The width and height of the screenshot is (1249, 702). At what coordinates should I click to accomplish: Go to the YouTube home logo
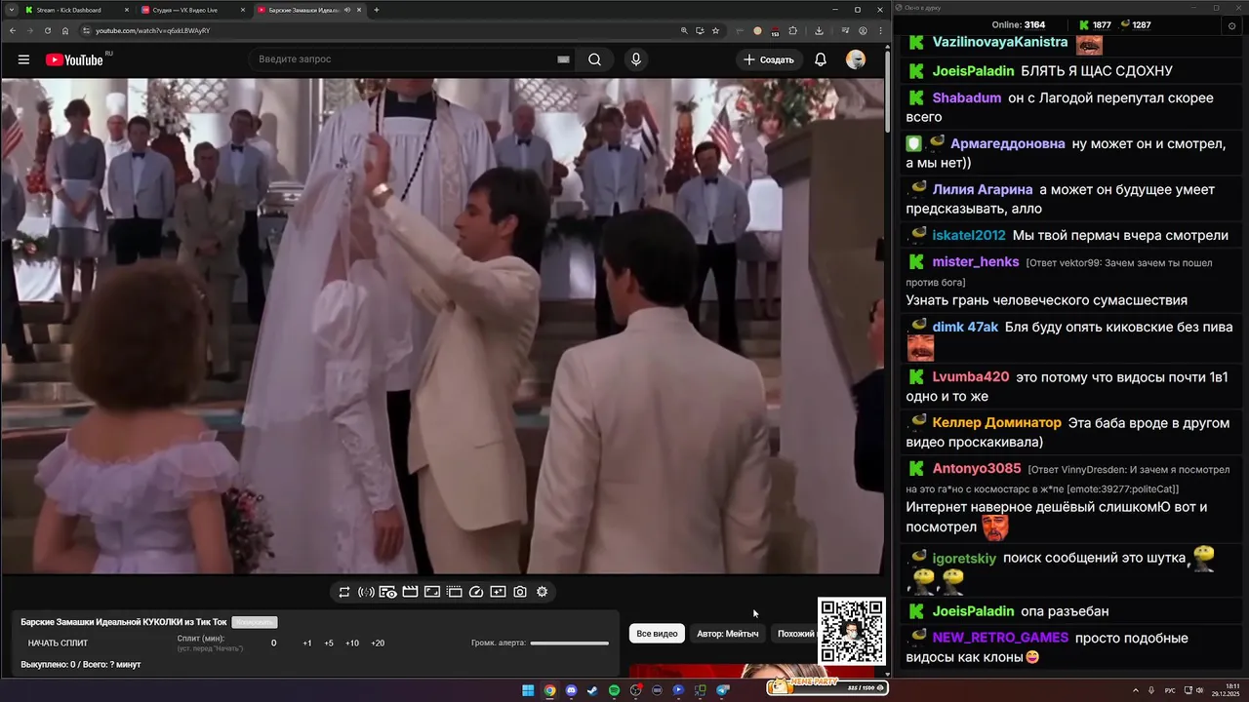click(x=74, y=59)
